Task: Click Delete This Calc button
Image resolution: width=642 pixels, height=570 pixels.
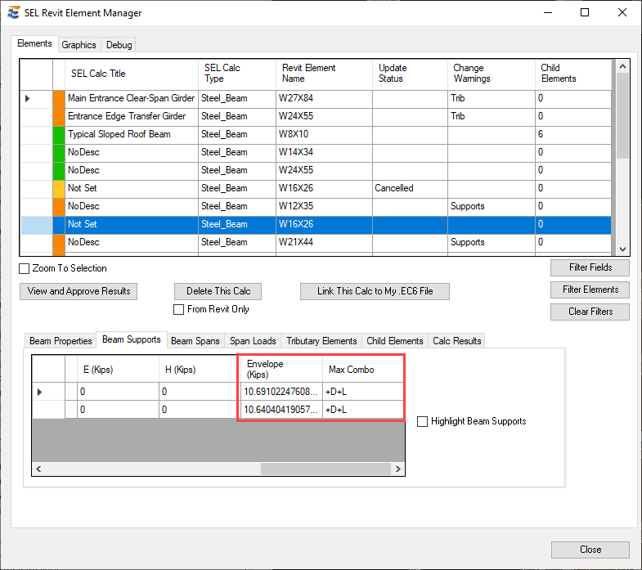Action: click(x=218, y=291)
